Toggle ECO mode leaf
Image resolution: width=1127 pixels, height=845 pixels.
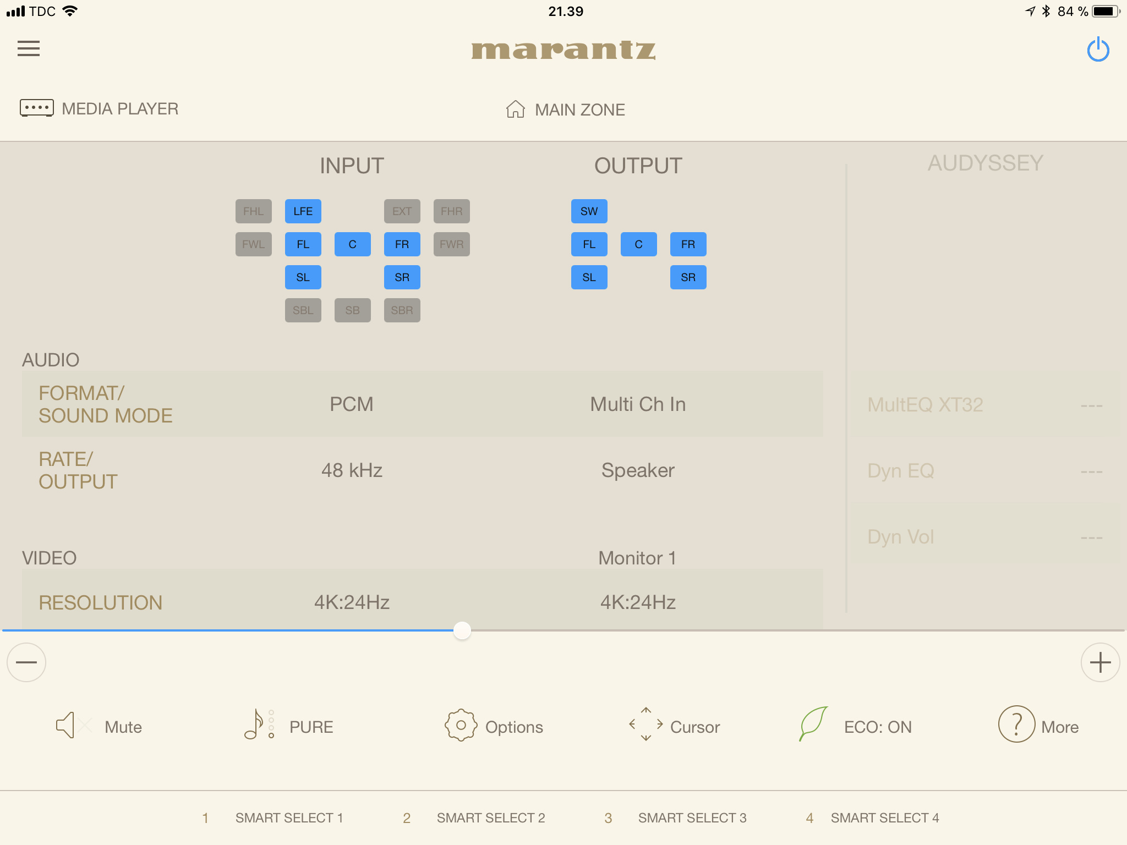tap(814, 723)
